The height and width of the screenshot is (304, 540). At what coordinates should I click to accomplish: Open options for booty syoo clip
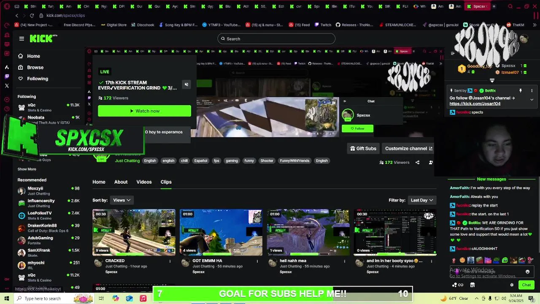(432, 261)
